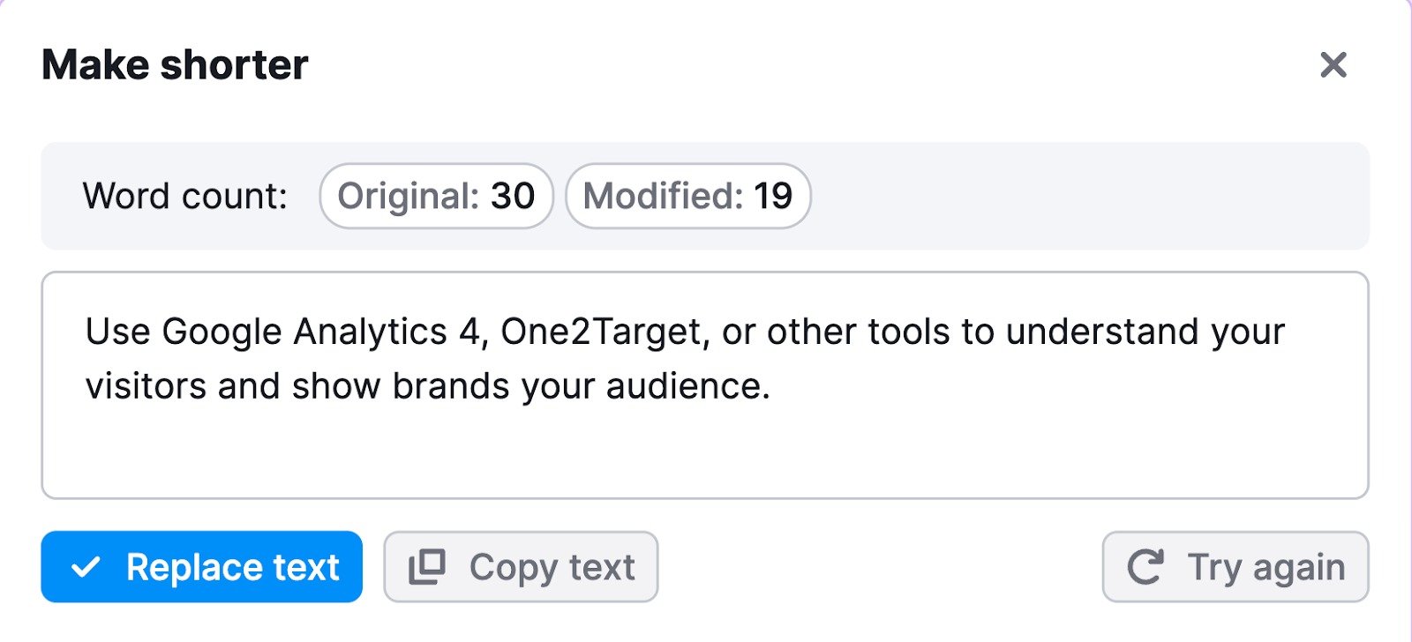
Task: Click the Replace text button
Action: click(201, 567)
